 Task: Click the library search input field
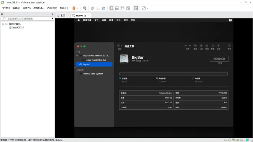tap(27, 18)
